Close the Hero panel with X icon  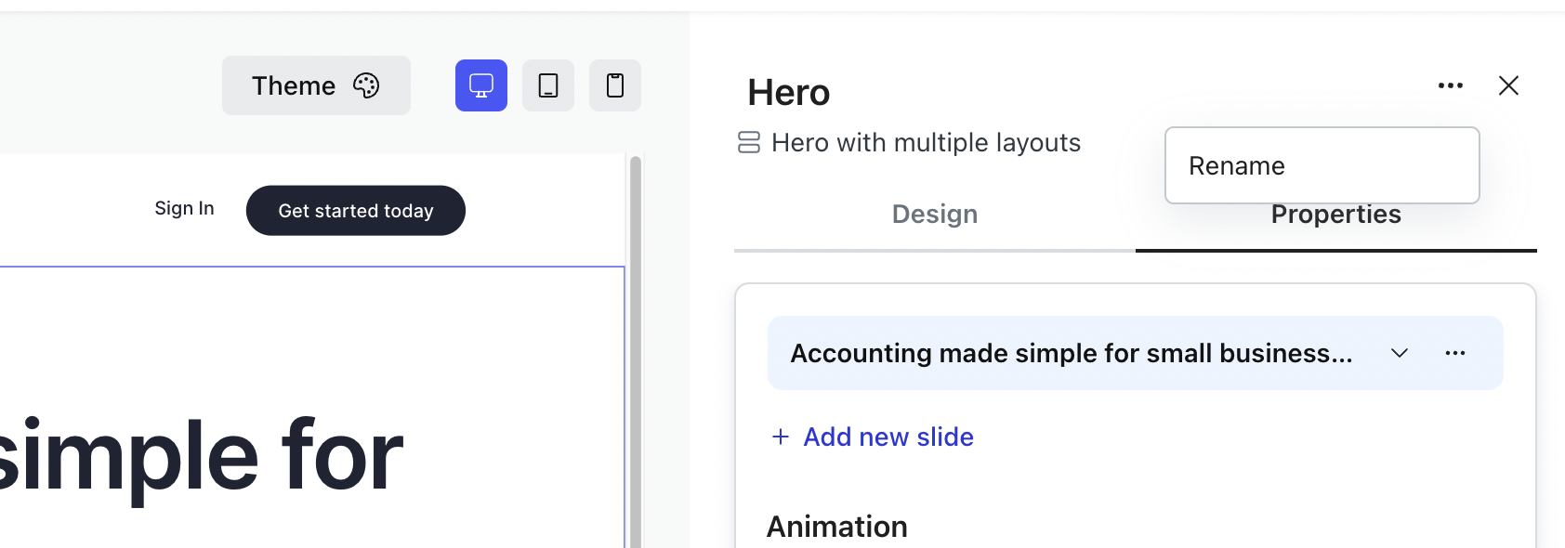(1508, 85)
